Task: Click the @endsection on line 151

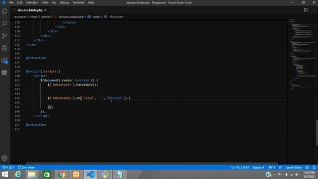Action: point(36,125)
